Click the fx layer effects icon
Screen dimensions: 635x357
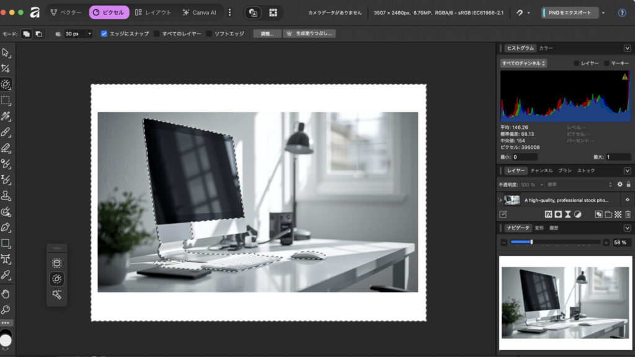(x=548, y=214)
